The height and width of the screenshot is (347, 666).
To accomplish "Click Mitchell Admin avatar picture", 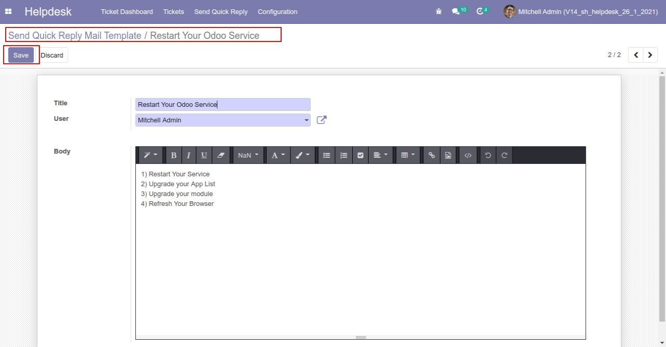I will 509,11.
